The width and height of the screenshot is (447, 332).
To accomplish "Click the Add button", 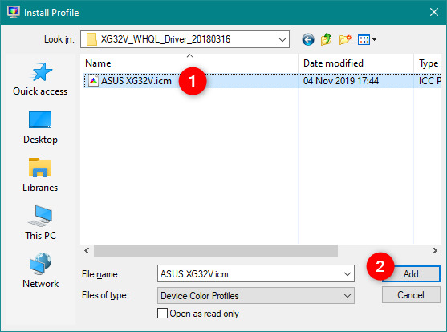I will [x=411, y=274].
